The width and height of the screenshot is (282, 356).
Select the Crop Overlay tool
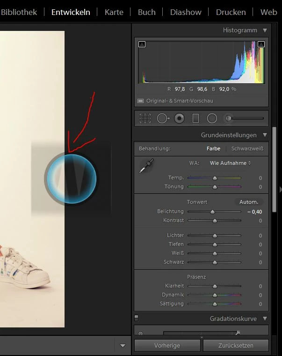(x=145, y=119)
